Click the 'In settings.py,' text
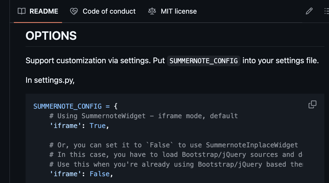Screen dimensions: 329x183 [x=50, y=80]
